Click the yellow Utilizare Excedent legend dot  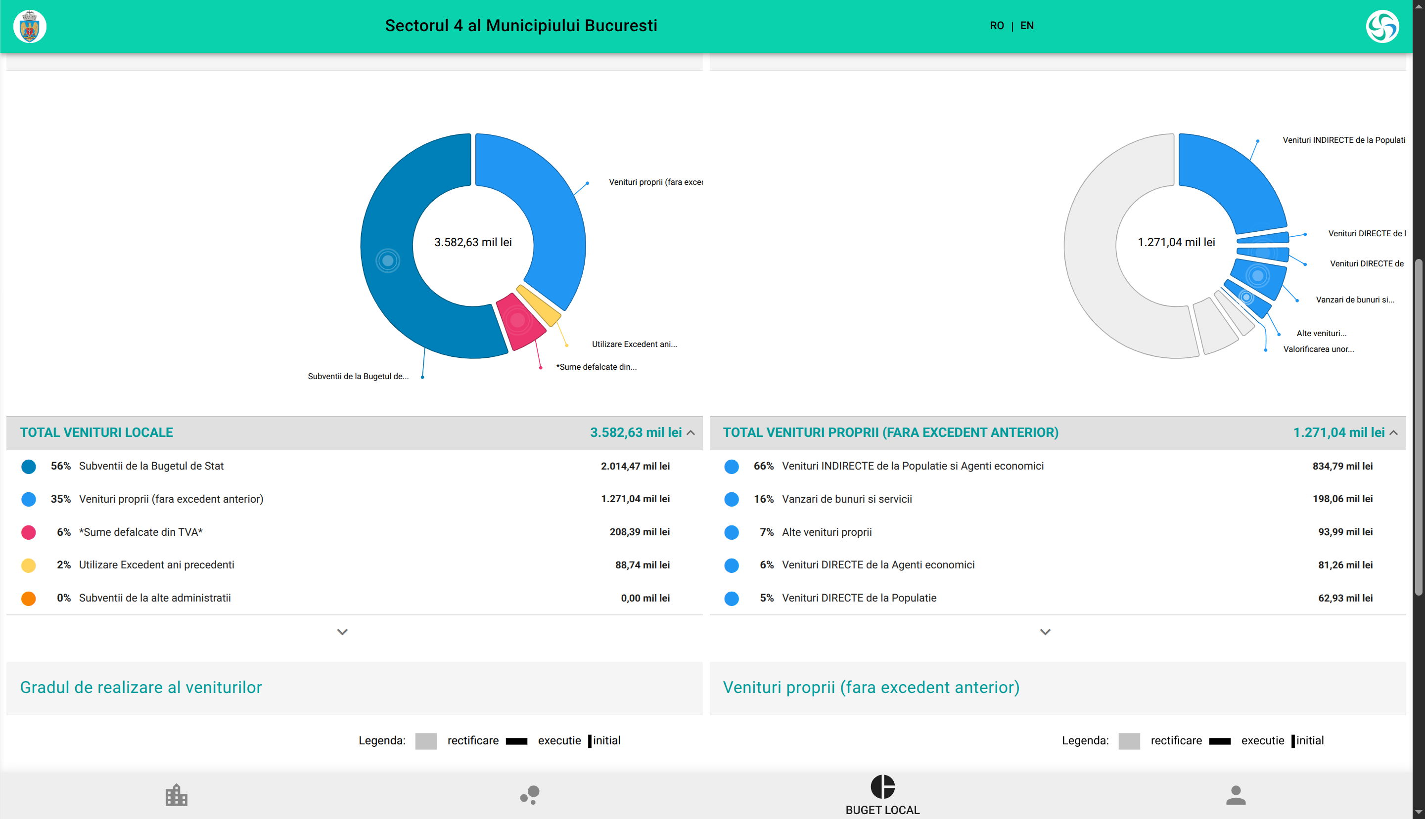[x=29, y=565]
